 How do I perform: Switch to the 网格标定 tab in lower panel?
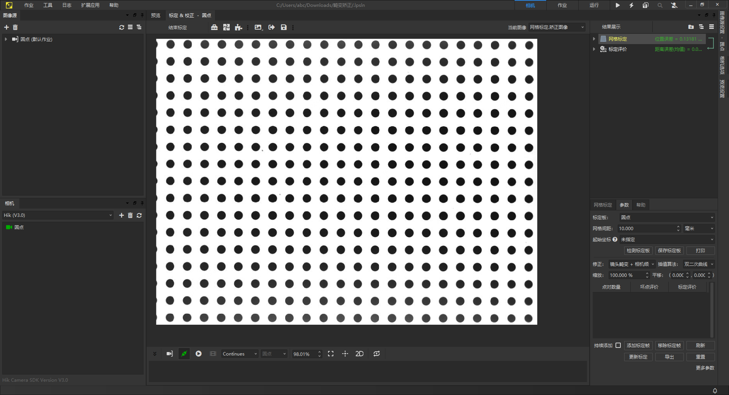pos(603,205)
